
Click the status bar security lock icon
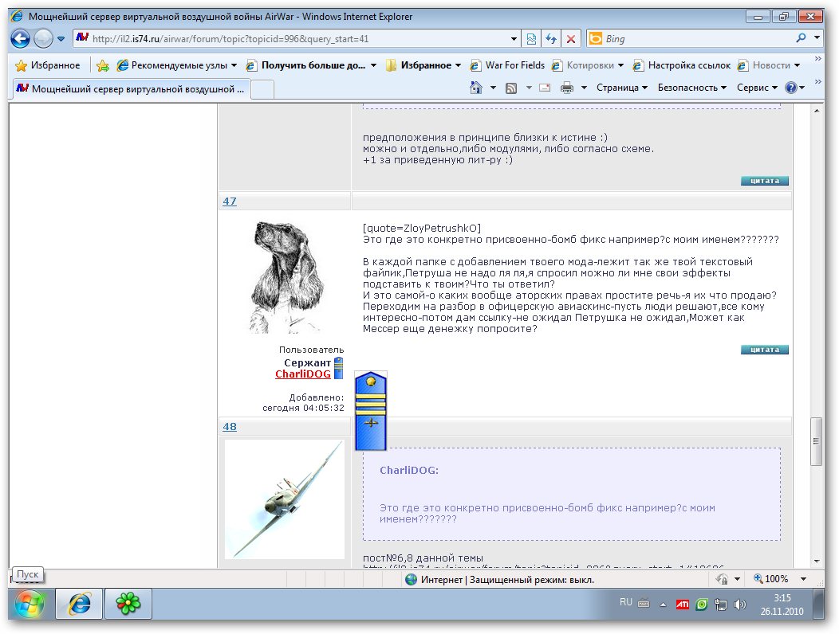(723, 579)
